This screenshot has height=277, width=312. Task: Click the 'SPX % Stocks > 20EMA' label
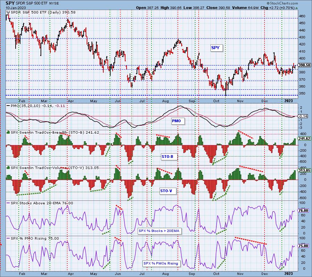click(159, 231)
